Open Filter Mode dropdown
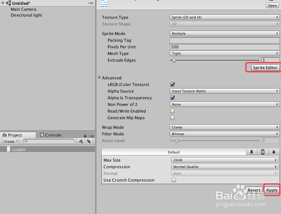The height and width of the screenshot is (214, 281). tap(224, 134)
